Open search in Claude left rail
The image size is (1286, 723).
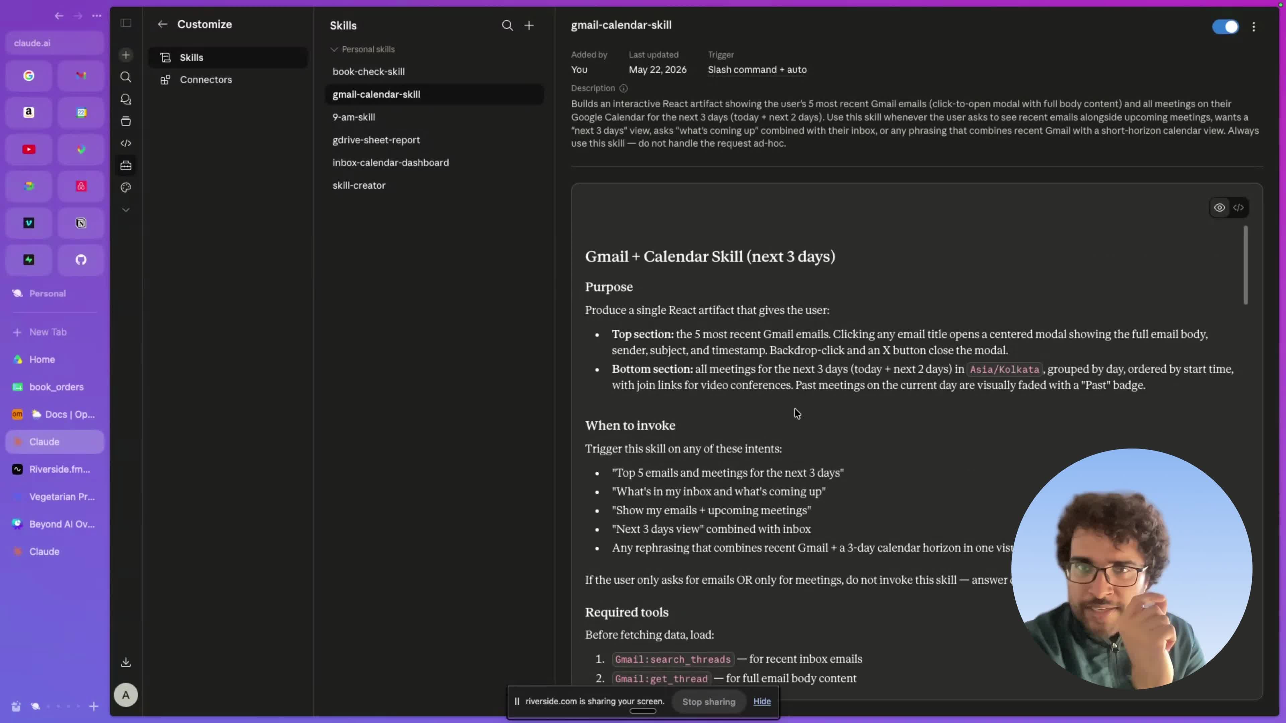[126, 77]
